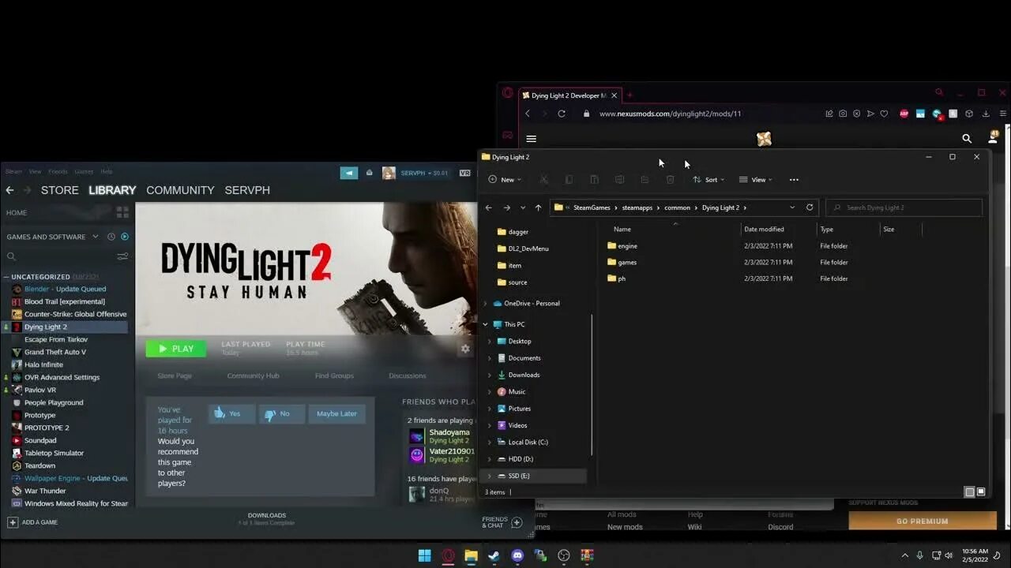The width and height of the screenshot is (1011, 568).
Task: Open Steam inbox envelope icon
Action: pyautogui.click(x=369, y=173)
